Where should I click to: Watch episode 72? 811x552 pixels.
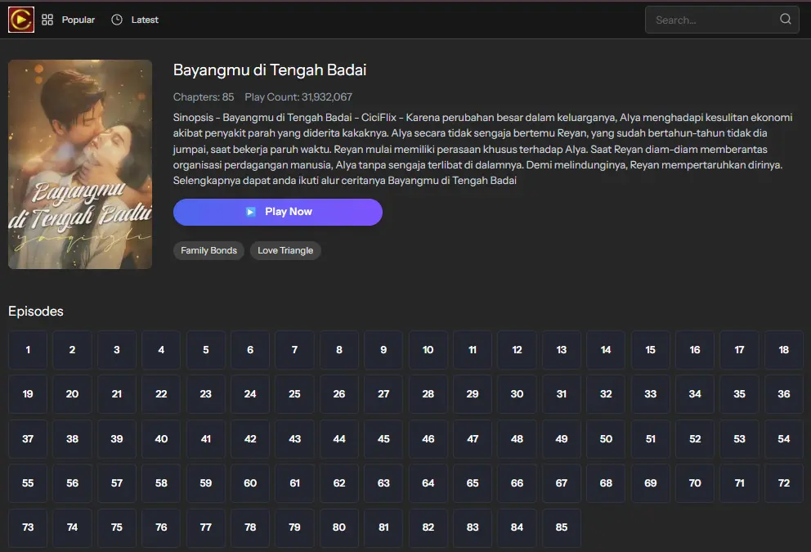point(783,483)
